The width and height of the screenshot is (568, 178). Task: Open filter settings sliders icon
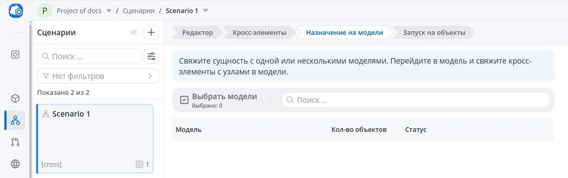click(x=151, y=56)
